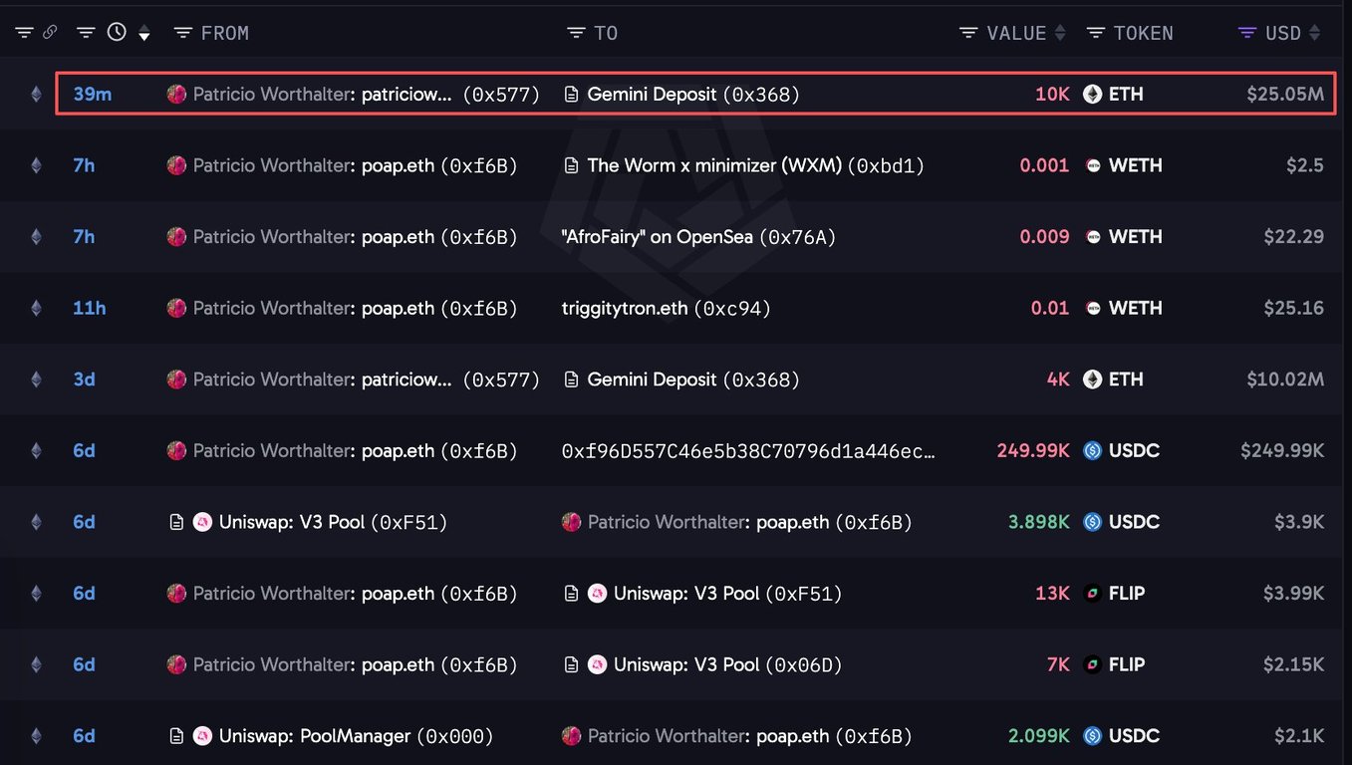
Task: Click the FLIP token icon in the 13K row
Action: [x=1093, y=593]
